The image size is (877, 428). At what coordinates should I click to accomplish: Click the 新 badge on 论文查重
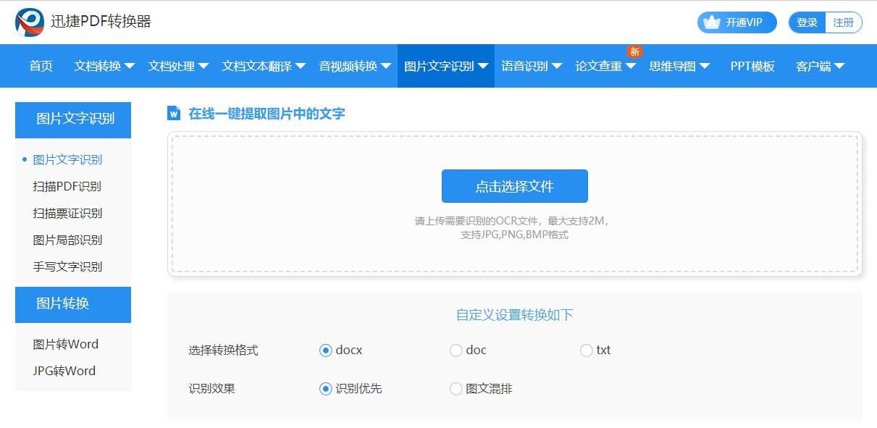tap(636, 51)
